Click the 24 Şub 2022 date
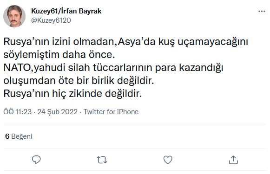 pyautogui.click(x=58, y=112)
